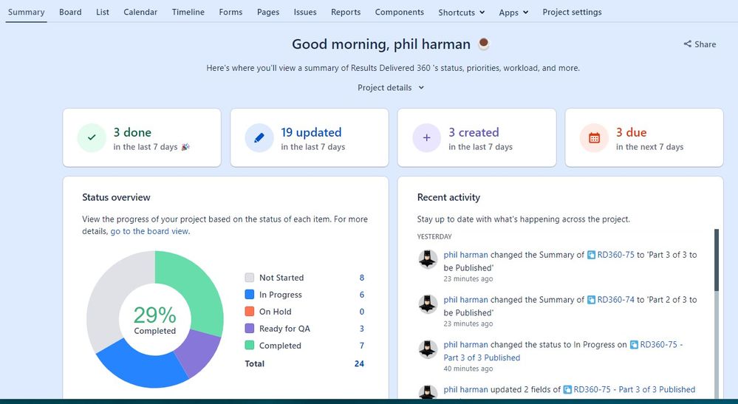Open the RD360-74 issue link
This screenshot has width=738, height=404.
615,300
